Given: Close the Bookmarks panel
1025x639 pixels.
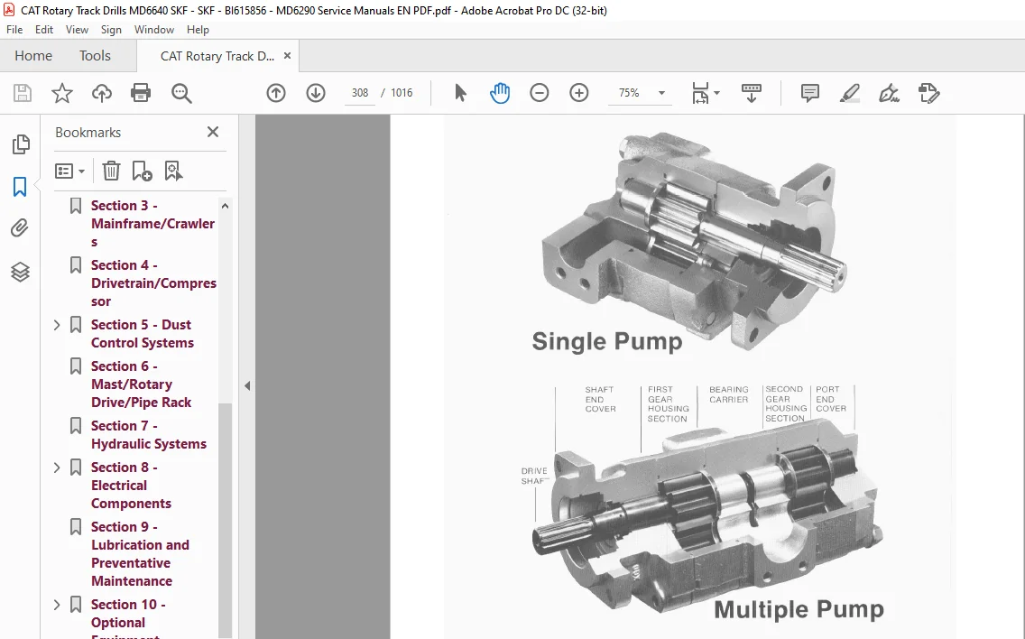Looking at the screenshot, I should click(x=212, y=132).
